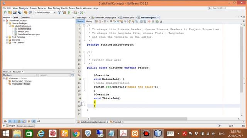Image resolution: width=247 pixels, height=138 pixels.
Task: Toggle Fully Qualified Names in the Navigator filters
Action: tap(29, 121)
